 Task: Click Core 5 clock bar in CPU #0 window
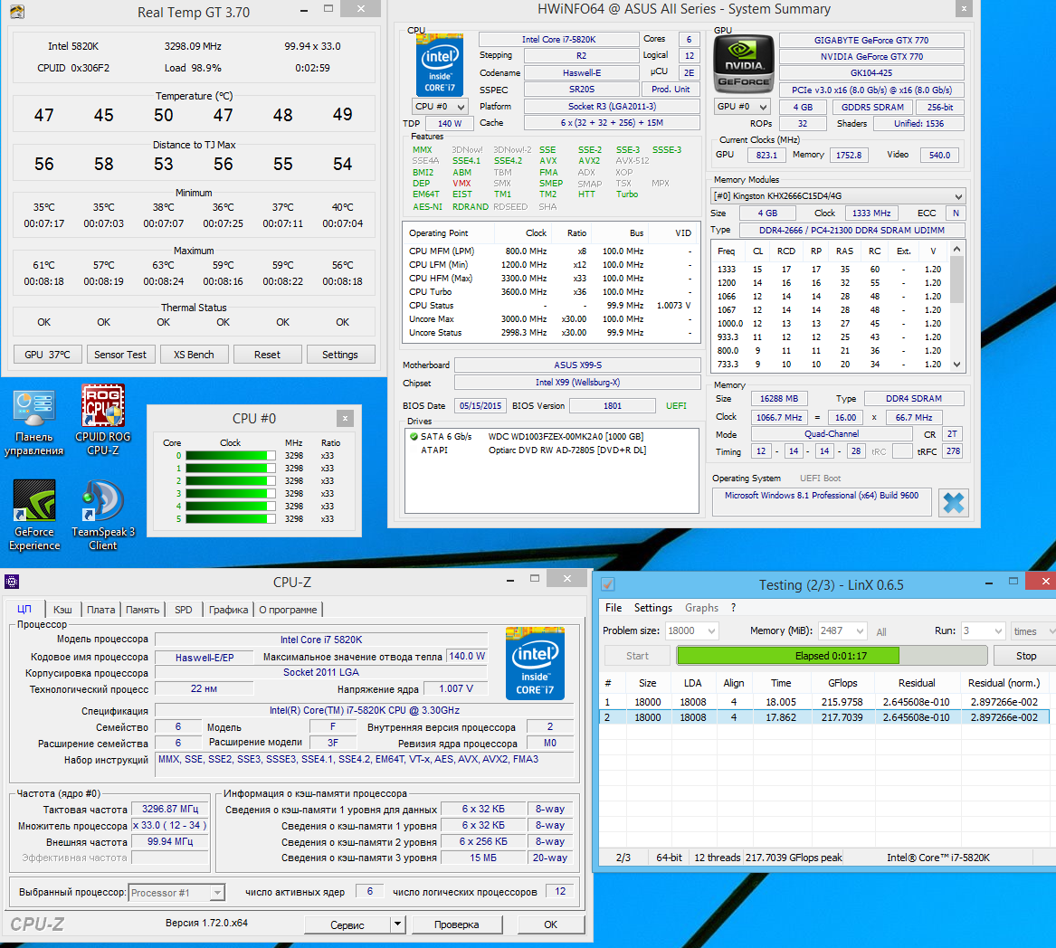tap(231, 519)
